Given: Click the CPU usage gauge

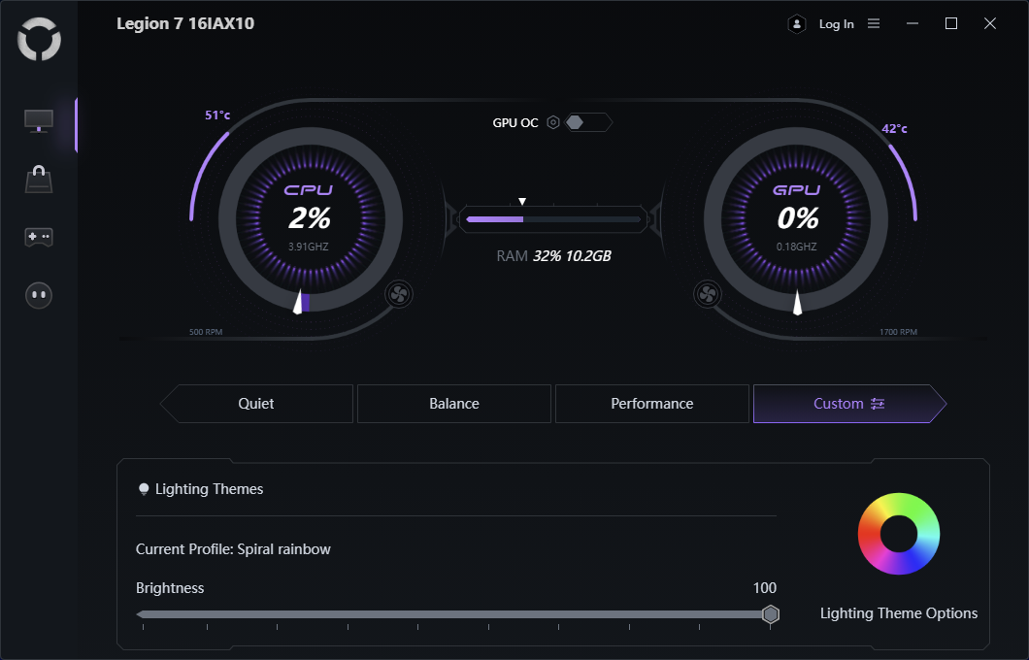Looking at the screenshot, I should (310, 219).
